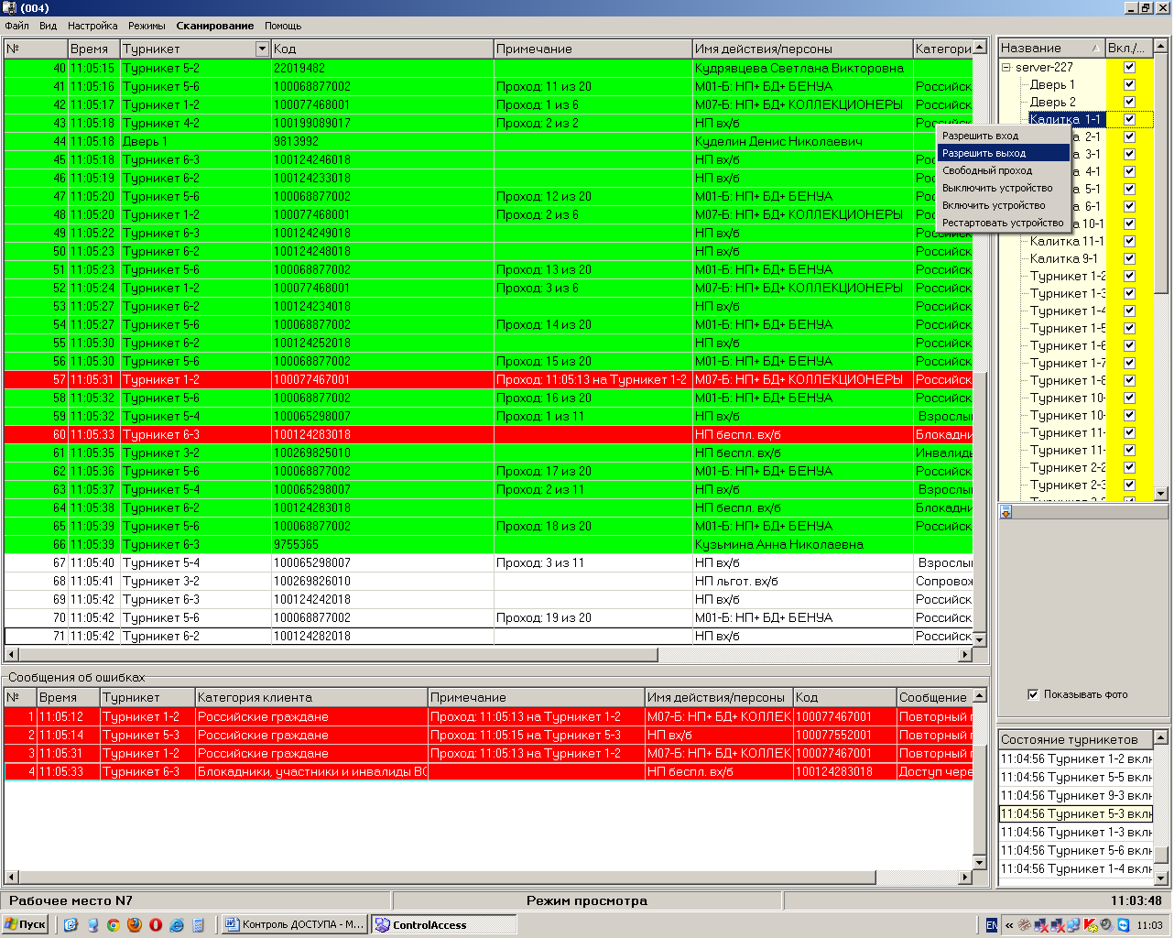Screen dimensions: 1174x938
Task: Open the Сканирование menu
Action: (x=215, y=26)
